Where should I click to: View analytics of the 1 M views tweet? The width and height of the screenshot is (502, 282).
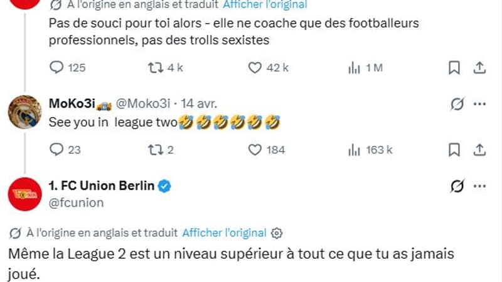pyautogui.click(x=354, y=68)
